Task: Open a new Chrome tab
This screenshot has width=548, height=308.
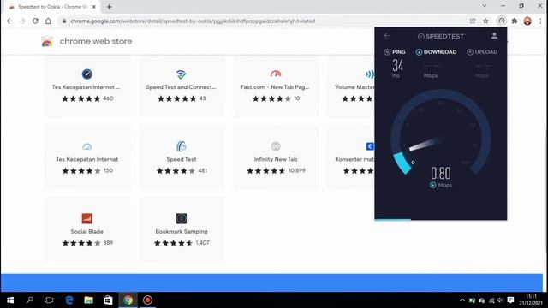Action: [109, 7]
